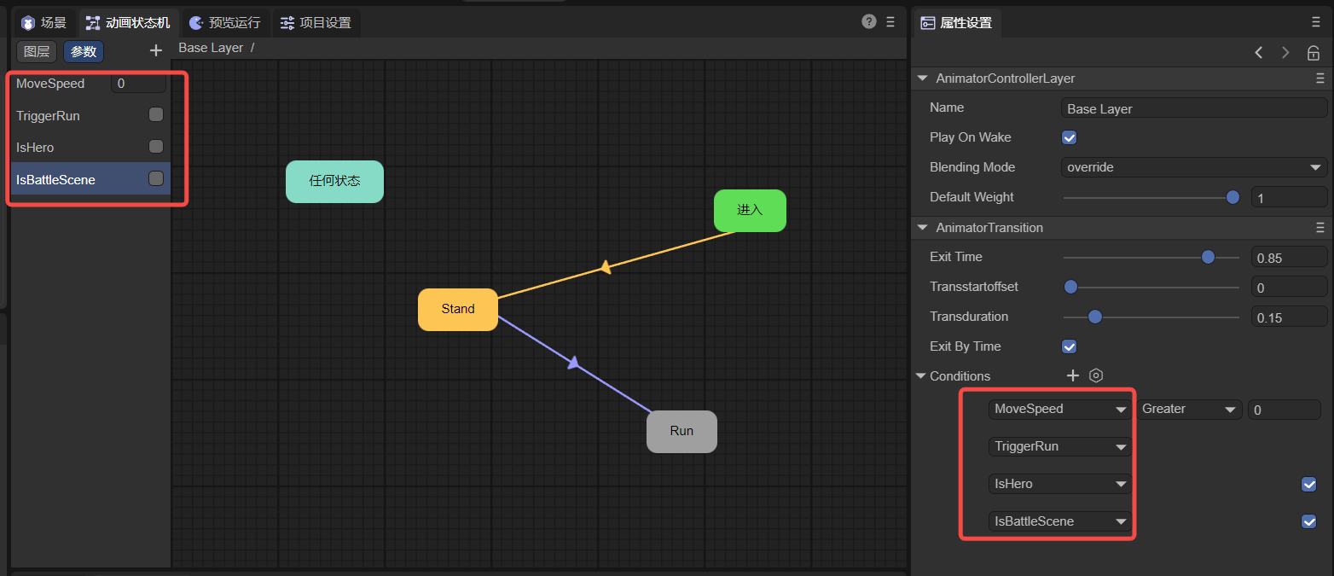Open the Greater comparison dropdown
The width and height of the screenshot is (1334, 576).
(x=1189, y=410)
